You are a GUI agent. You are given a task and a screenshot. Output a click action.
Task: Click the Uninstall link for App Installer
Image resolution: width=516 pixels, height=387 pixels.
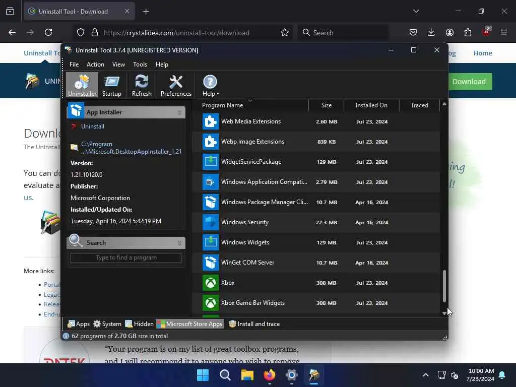[x=93, y=126]
